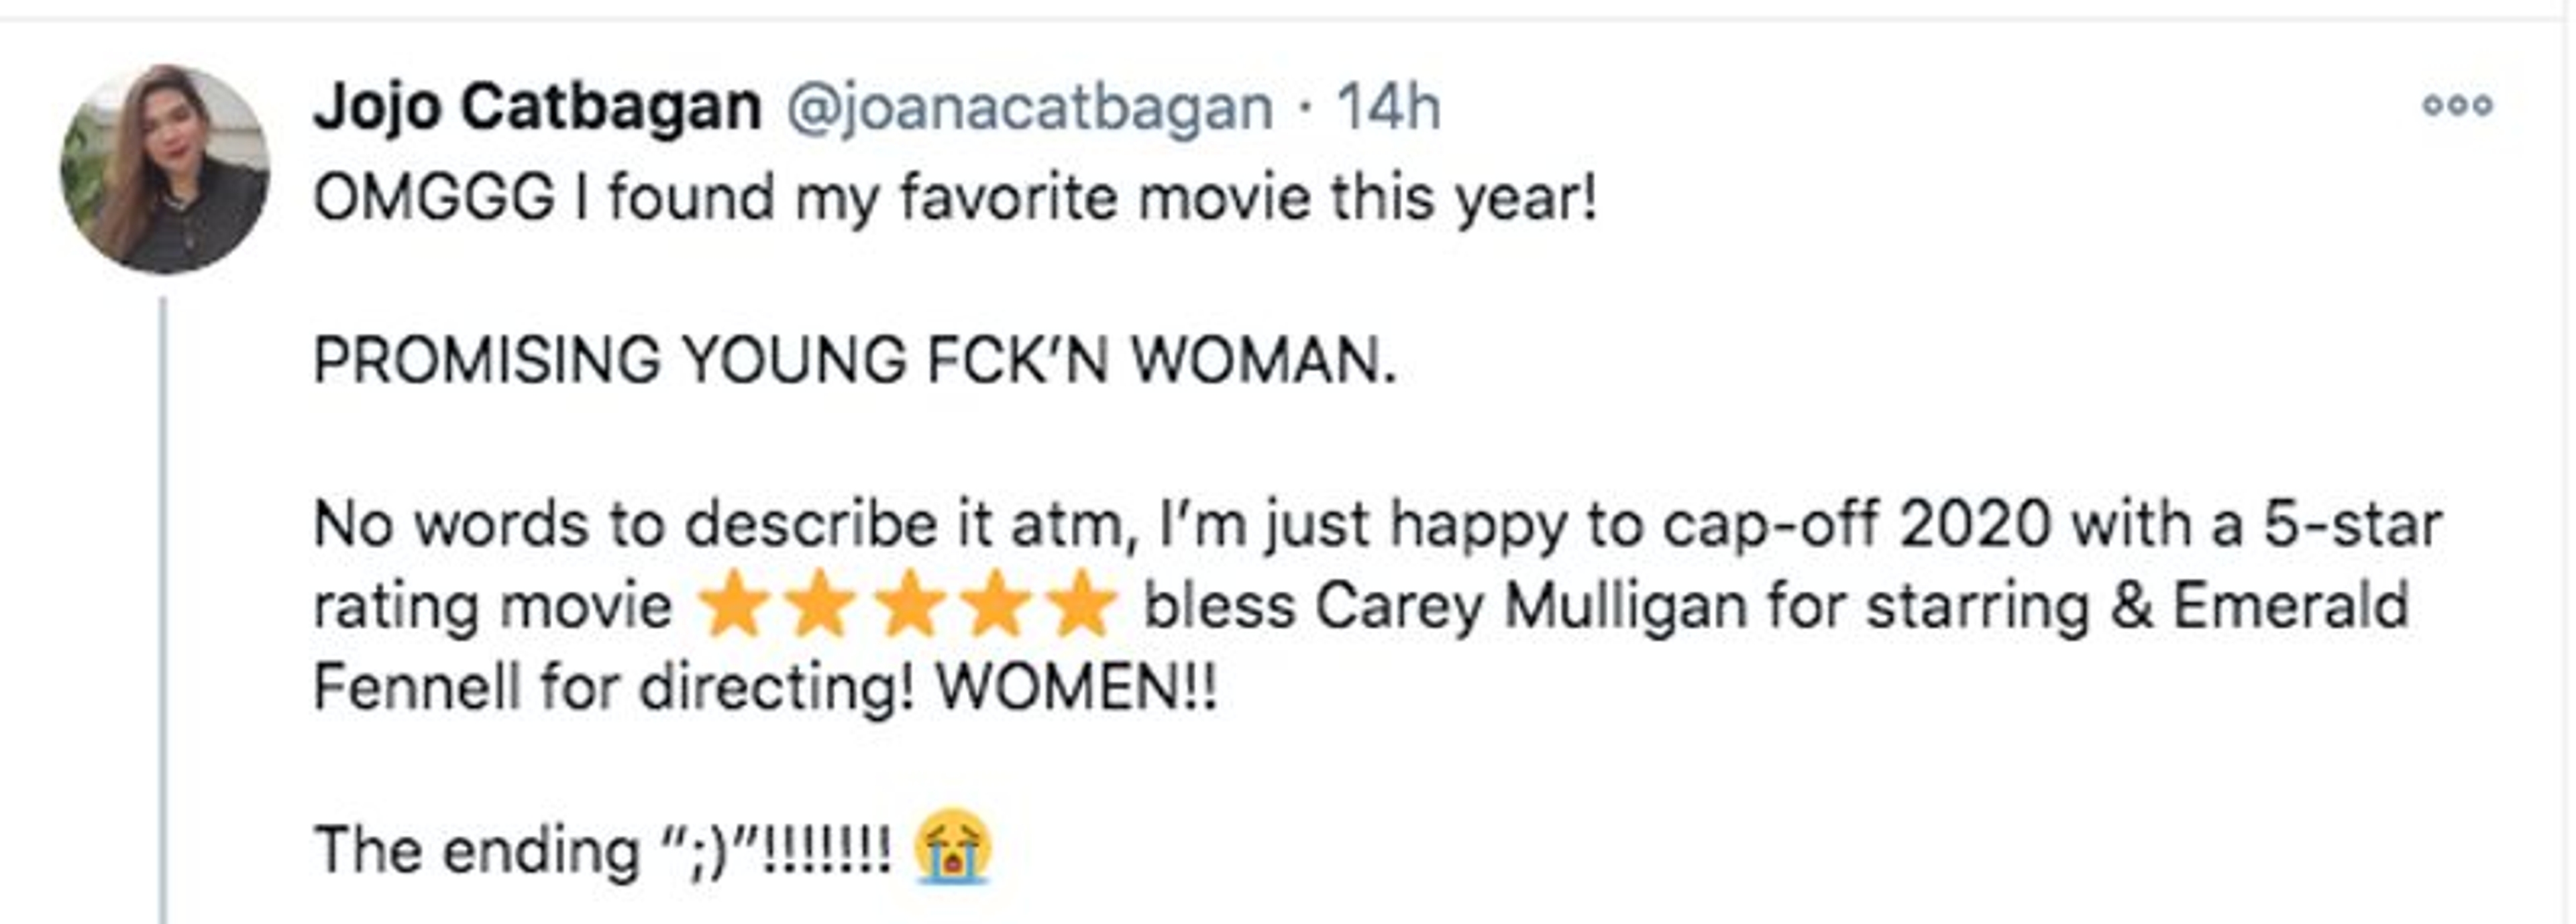
Task: Click the "OMGGG I found my favorite movie" line
Action: tap(955, 197)
